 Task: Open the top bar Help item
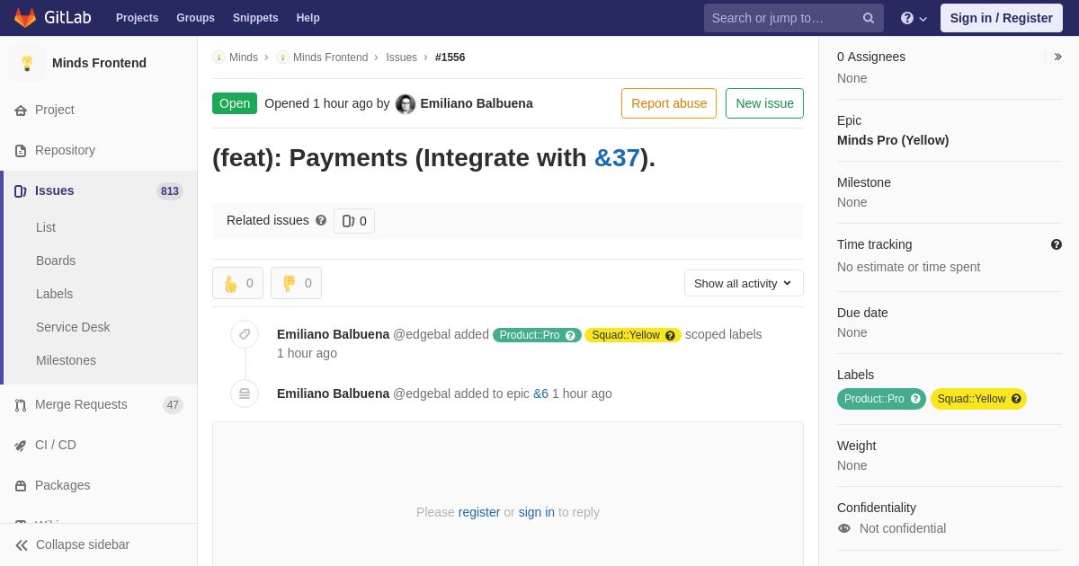308,18
